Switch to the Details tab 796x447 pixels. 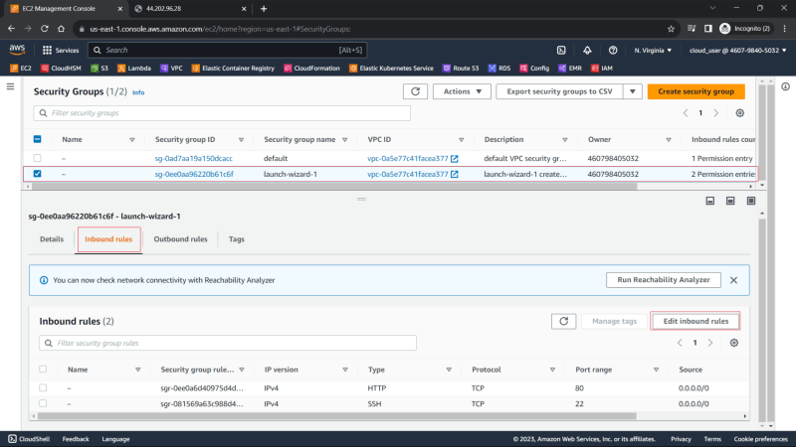(x=52, y=239)
